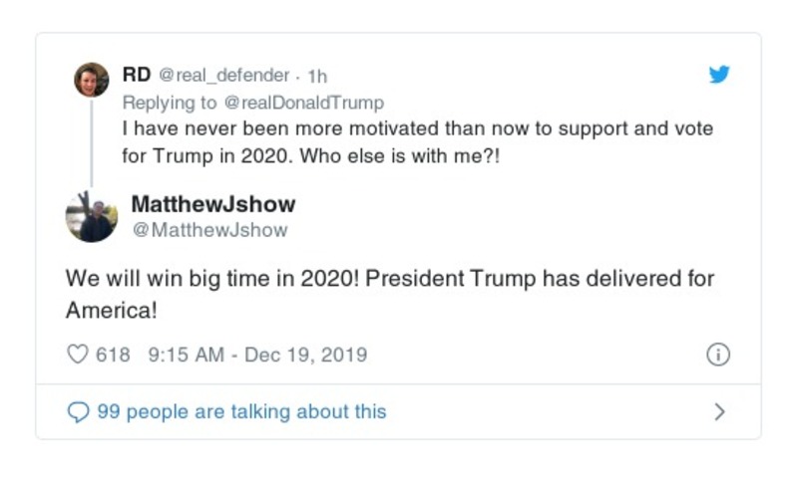The image size is (797, 488).
Task: Open RD's profile avatar photo
Action: click(x=91, y=80)
